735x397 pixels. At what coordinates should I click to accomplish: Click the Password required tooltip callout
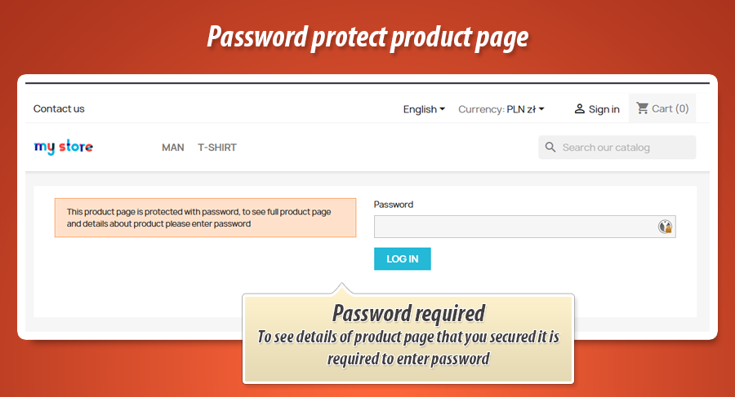coord(408,338)
